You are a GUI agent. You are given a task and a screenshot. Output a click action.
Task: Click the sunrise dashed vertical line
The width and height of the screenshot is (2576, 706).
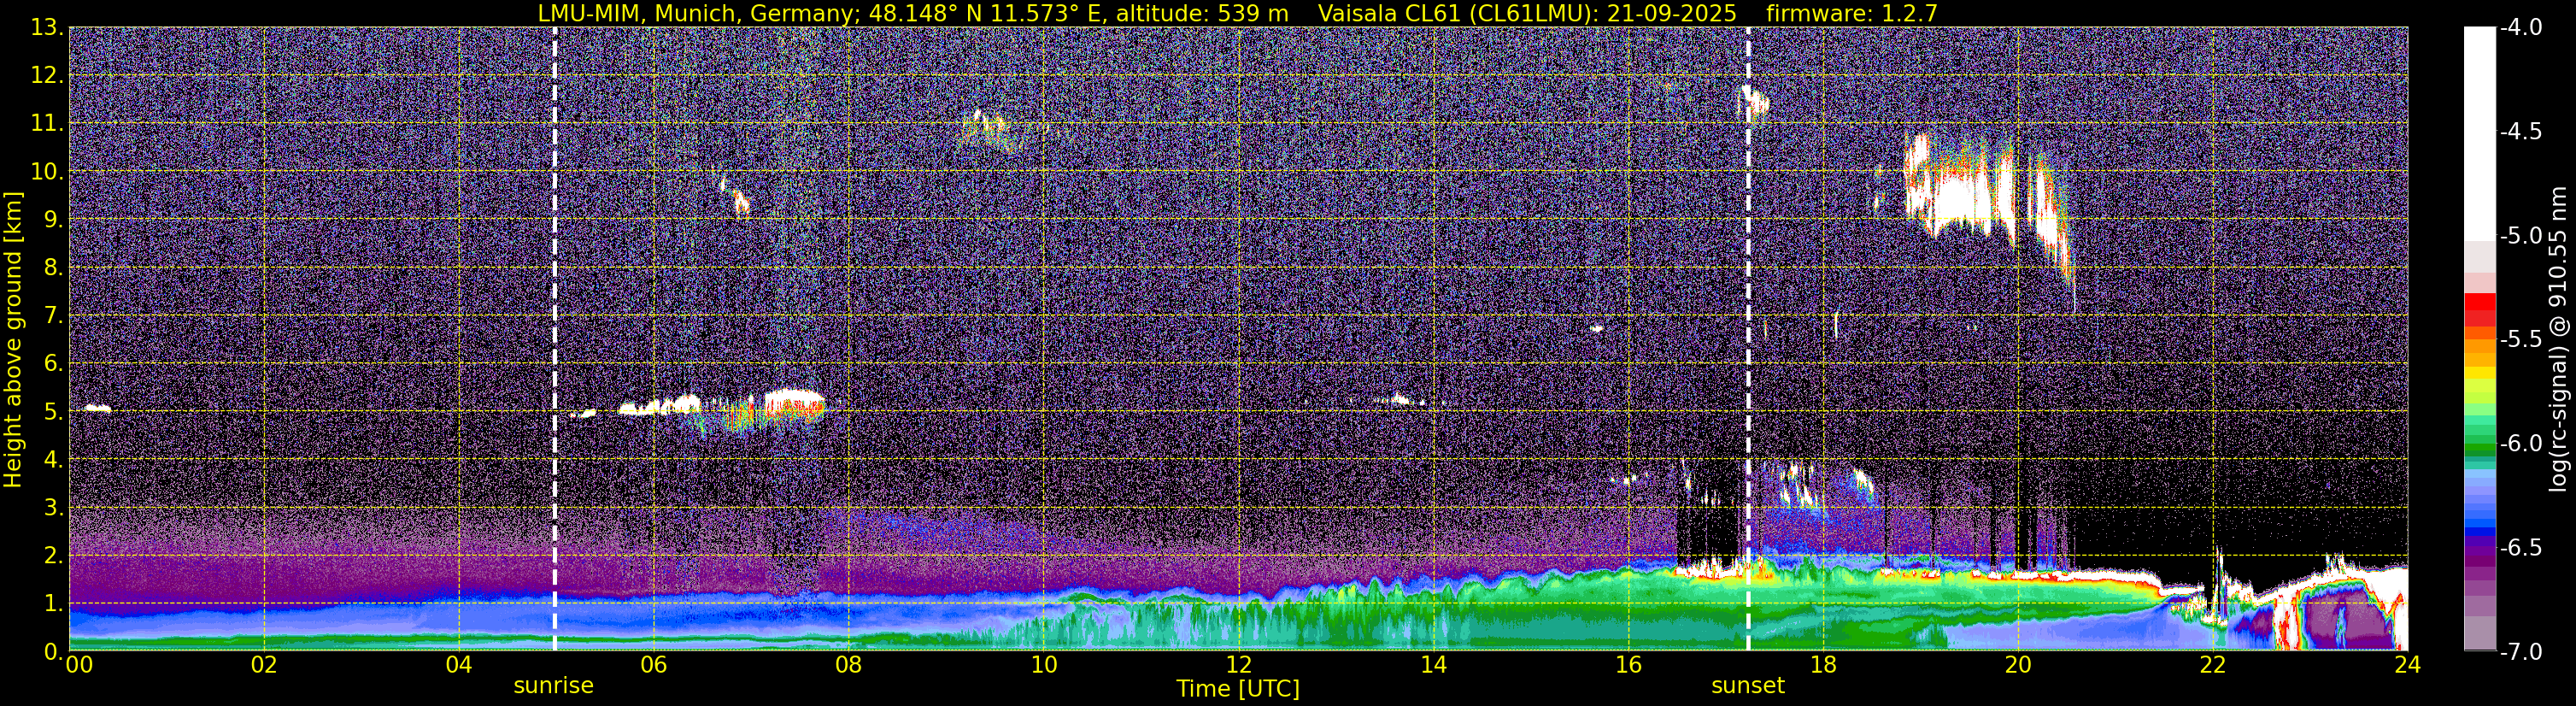tap(555, 339)
